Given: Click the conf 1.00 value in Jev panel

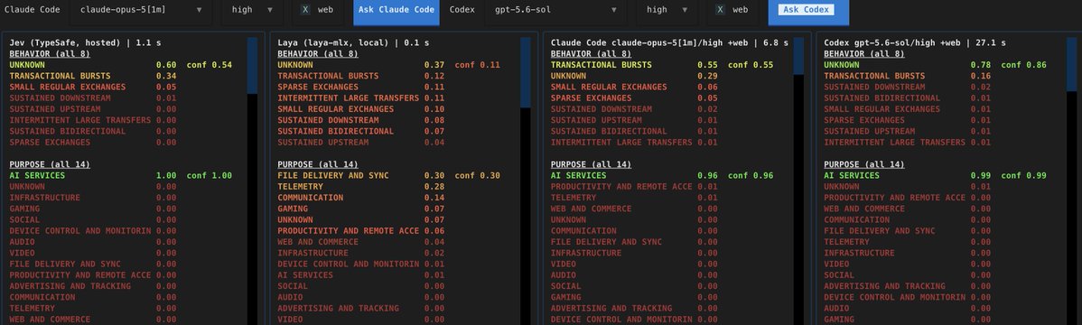Looking at the screenshot, I should [210, 175].
